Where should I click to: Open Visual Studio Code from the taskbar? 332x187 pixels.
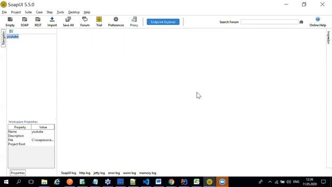coord(146,182)
